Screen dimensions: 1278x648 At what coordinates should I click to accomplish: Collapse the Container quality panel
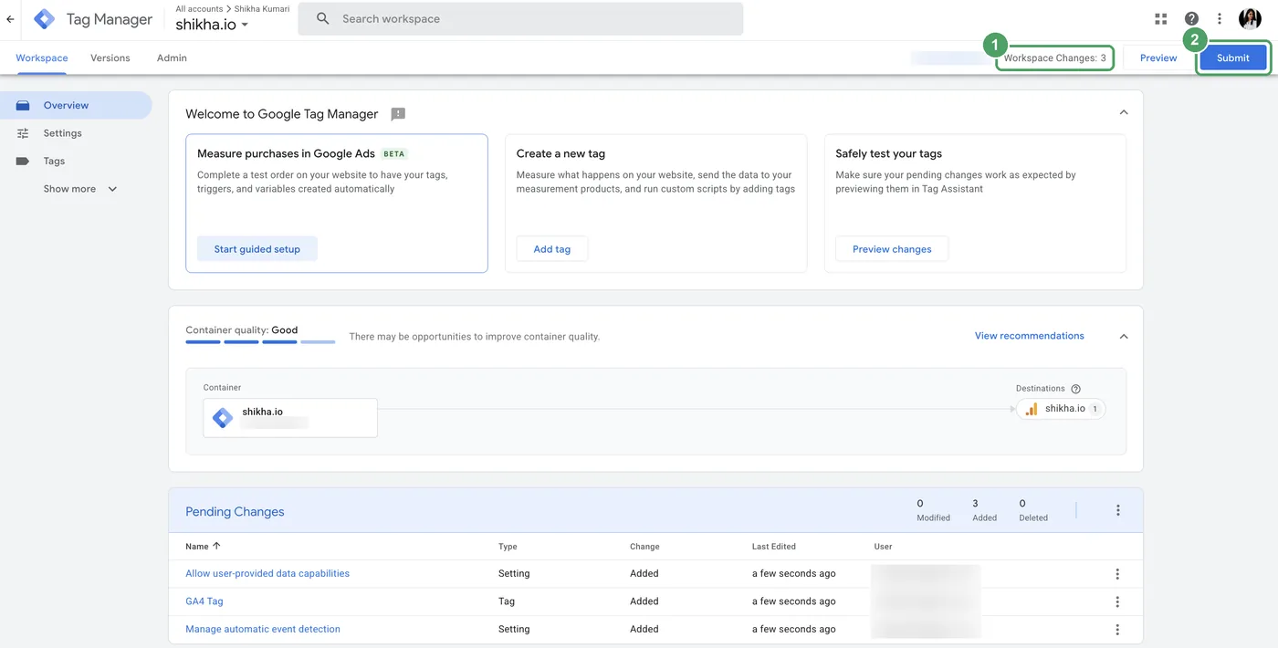[x=1124, y=336]
